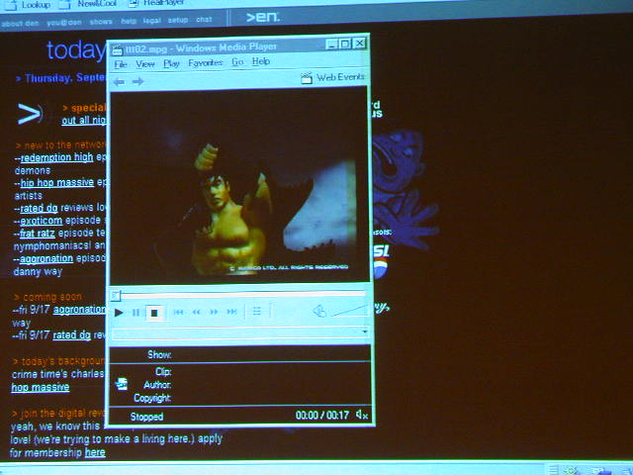Click the Stop playback button
The image size is (633, 475).
[x=153, y=313]
